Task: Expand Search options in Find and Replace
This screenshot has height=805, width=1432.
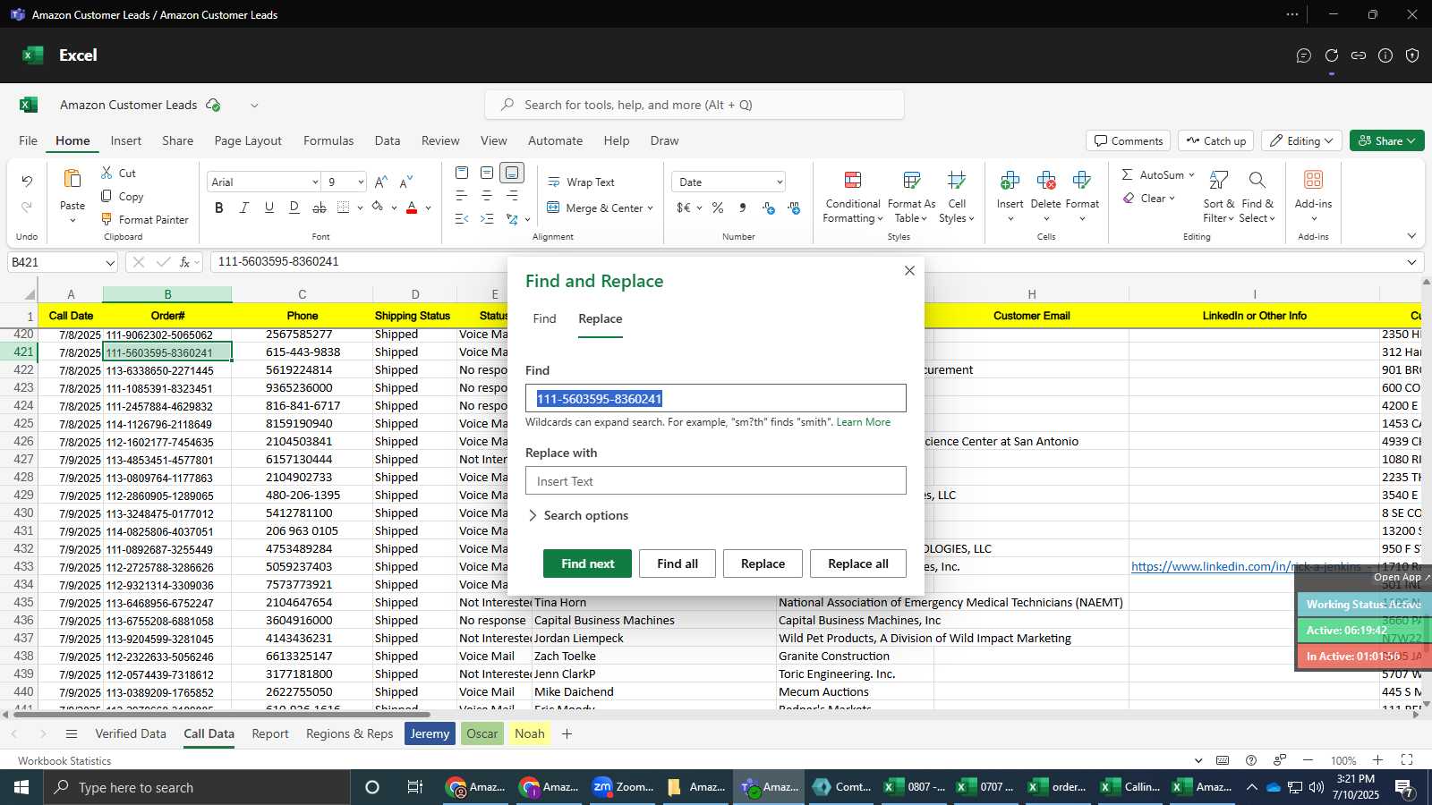Action: coord(578,515)
